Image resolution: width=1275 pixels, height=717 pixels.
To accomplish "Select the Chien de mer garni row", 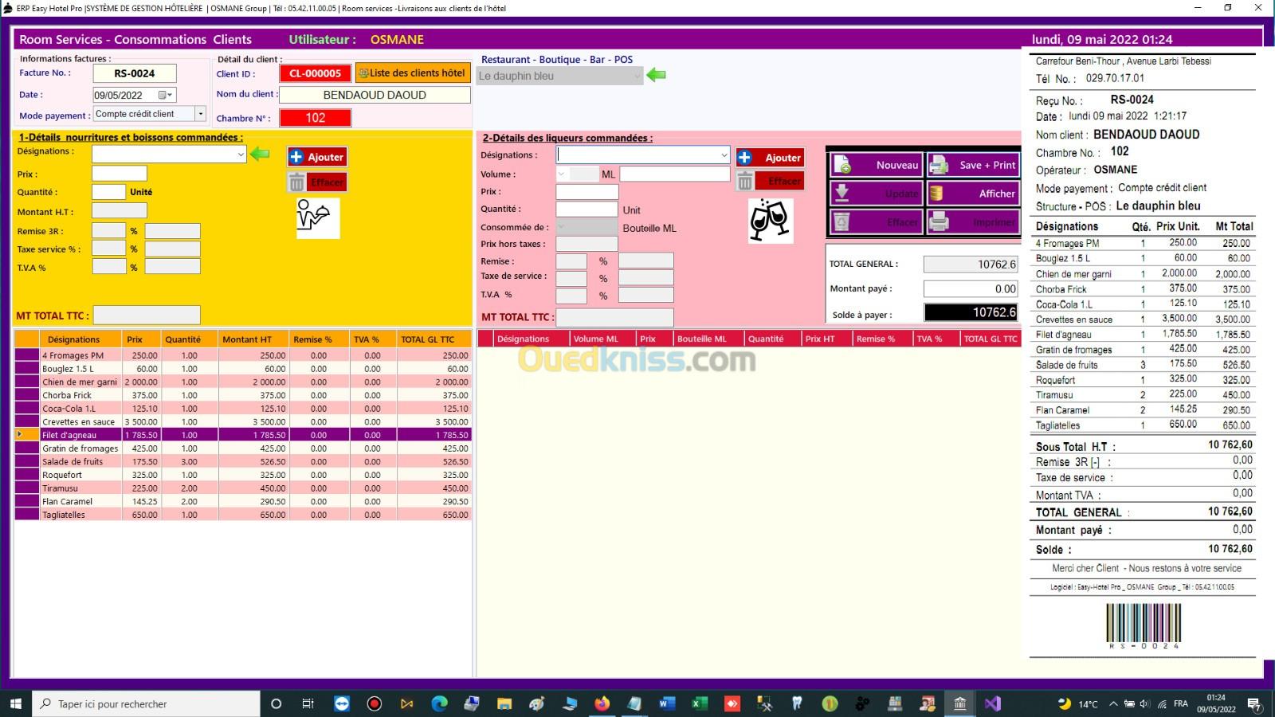I will click(243, 382).
